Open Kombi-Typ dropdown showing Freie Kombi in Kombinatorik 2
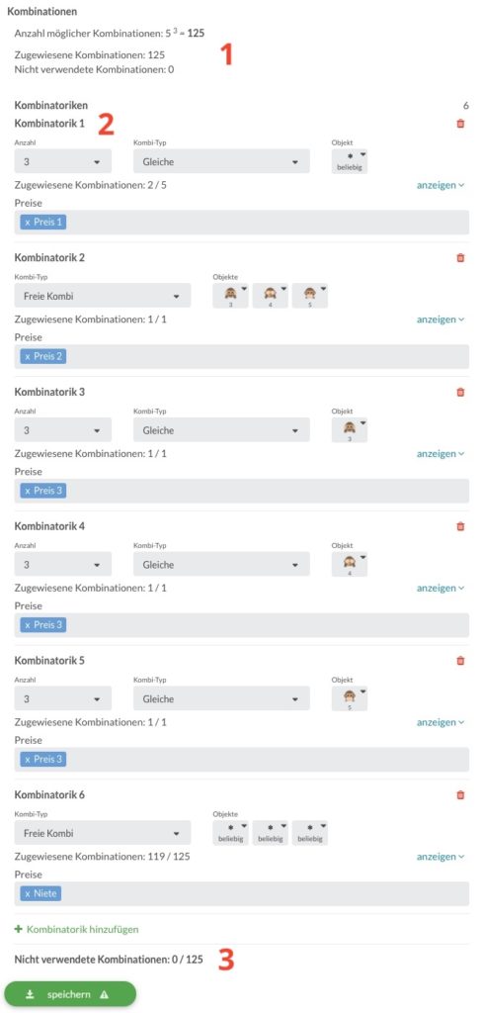The height and width of the screenshot is (1013, 483). point(103,296)
